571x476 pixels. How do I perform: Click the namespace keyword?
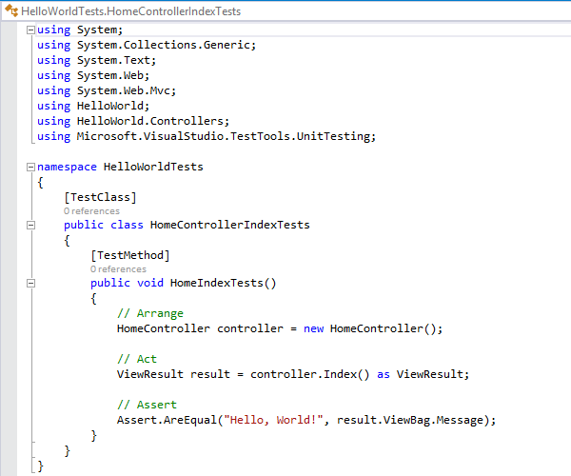[67, 167]
